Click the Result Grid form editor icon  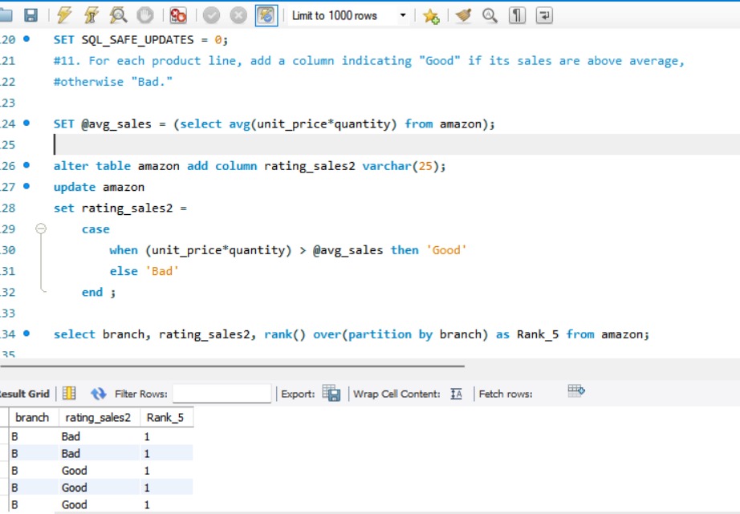coord(69,393)
